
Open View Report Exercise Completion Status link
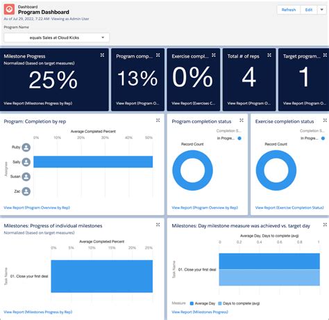tap(289, 207)
